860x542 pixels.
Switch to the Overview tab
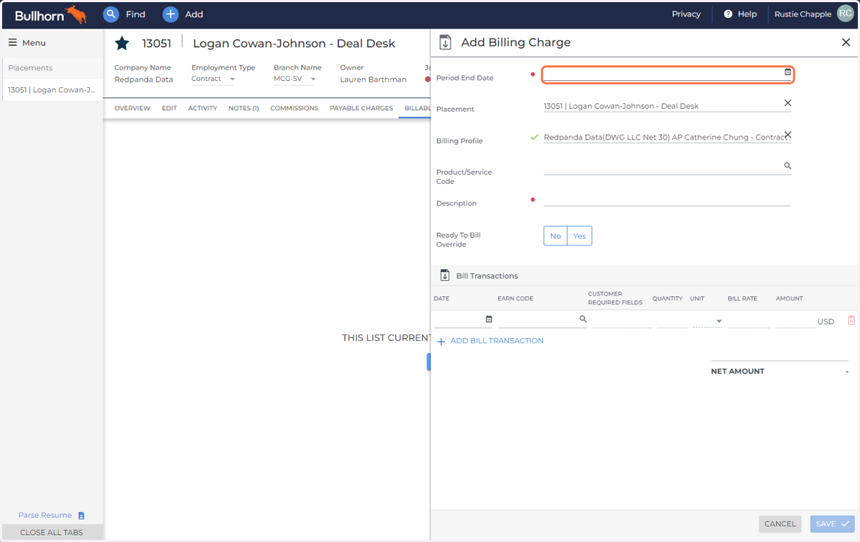(133, 108)
